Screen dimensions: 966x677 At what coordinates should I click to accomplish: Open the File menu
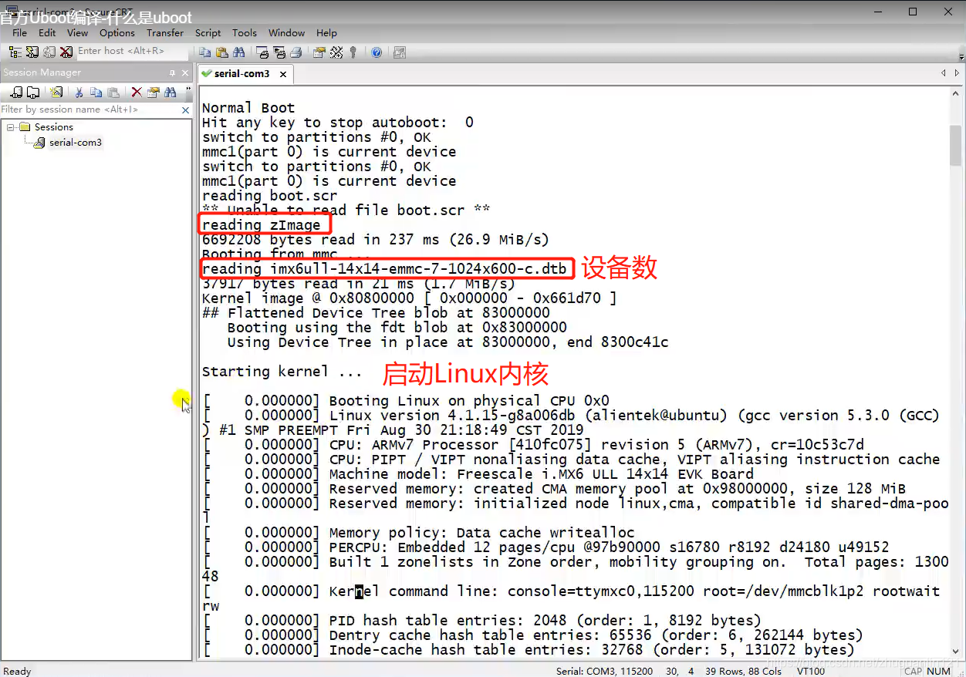point(20,32)
